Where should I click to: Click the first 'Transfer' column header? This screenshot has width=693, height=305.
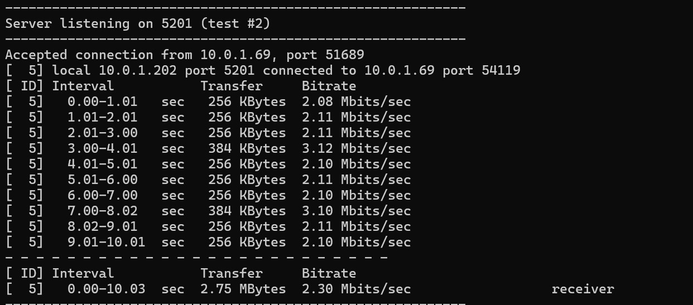pos(232,86)
